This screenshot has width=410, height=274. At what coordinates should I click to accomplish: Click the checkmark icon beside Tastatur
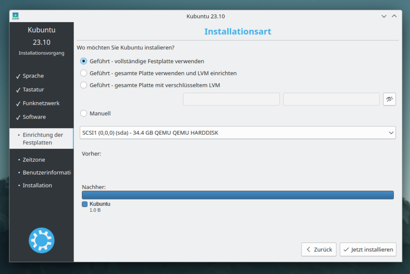18,90
